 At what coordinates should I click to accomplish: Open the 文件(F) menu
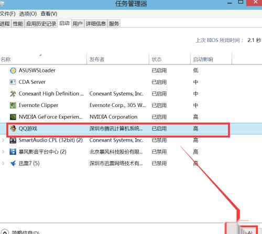pyautogui.click(x=8, y=14)
